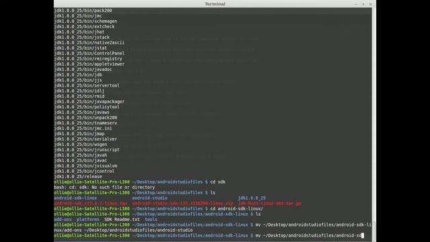430x242 pixels.
Task: Click line jdk1.8.0_25/bin/wsgen
Action: click(x=81, y=145)
